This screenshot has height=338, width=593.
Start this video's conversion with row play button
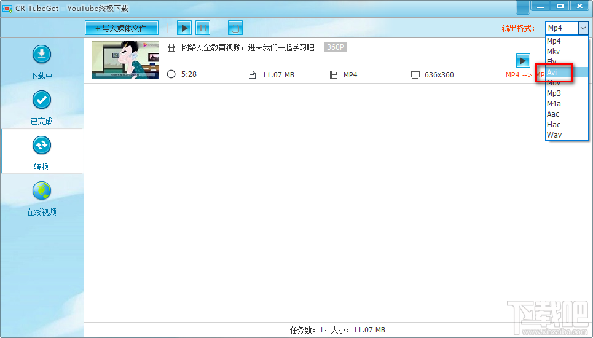pos(523,60)
